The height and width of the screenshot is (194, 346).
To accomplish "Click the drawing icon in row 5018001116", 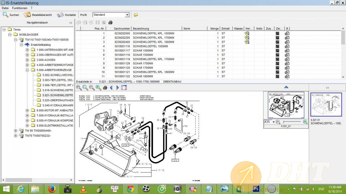I will pos(277,46).
